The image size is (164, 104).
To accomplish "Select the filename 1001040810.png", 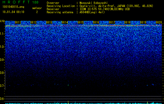I will 14,7.
